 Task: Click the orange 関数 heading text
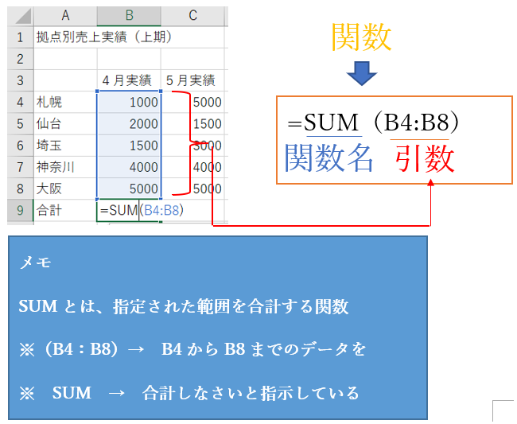[362, 36]
